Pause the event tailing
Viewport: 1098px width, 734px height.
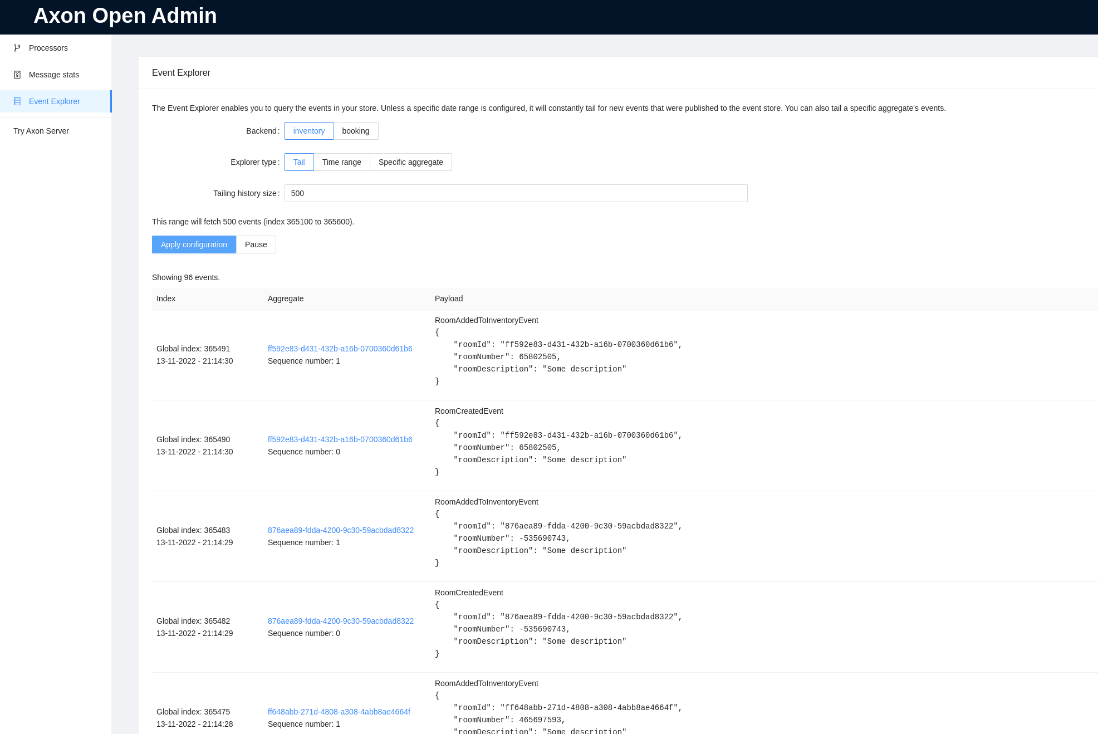click(256, 244)
